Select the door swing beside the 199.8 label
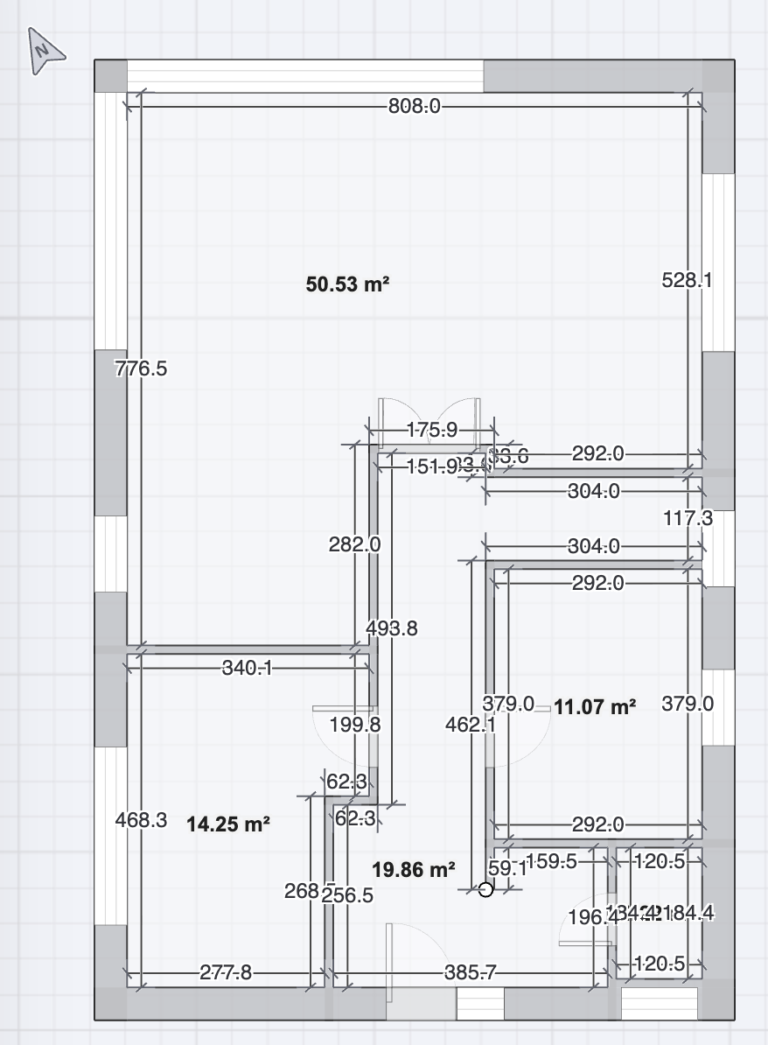The height and width of the screenshot is (1045, 768). coord(345,735)
